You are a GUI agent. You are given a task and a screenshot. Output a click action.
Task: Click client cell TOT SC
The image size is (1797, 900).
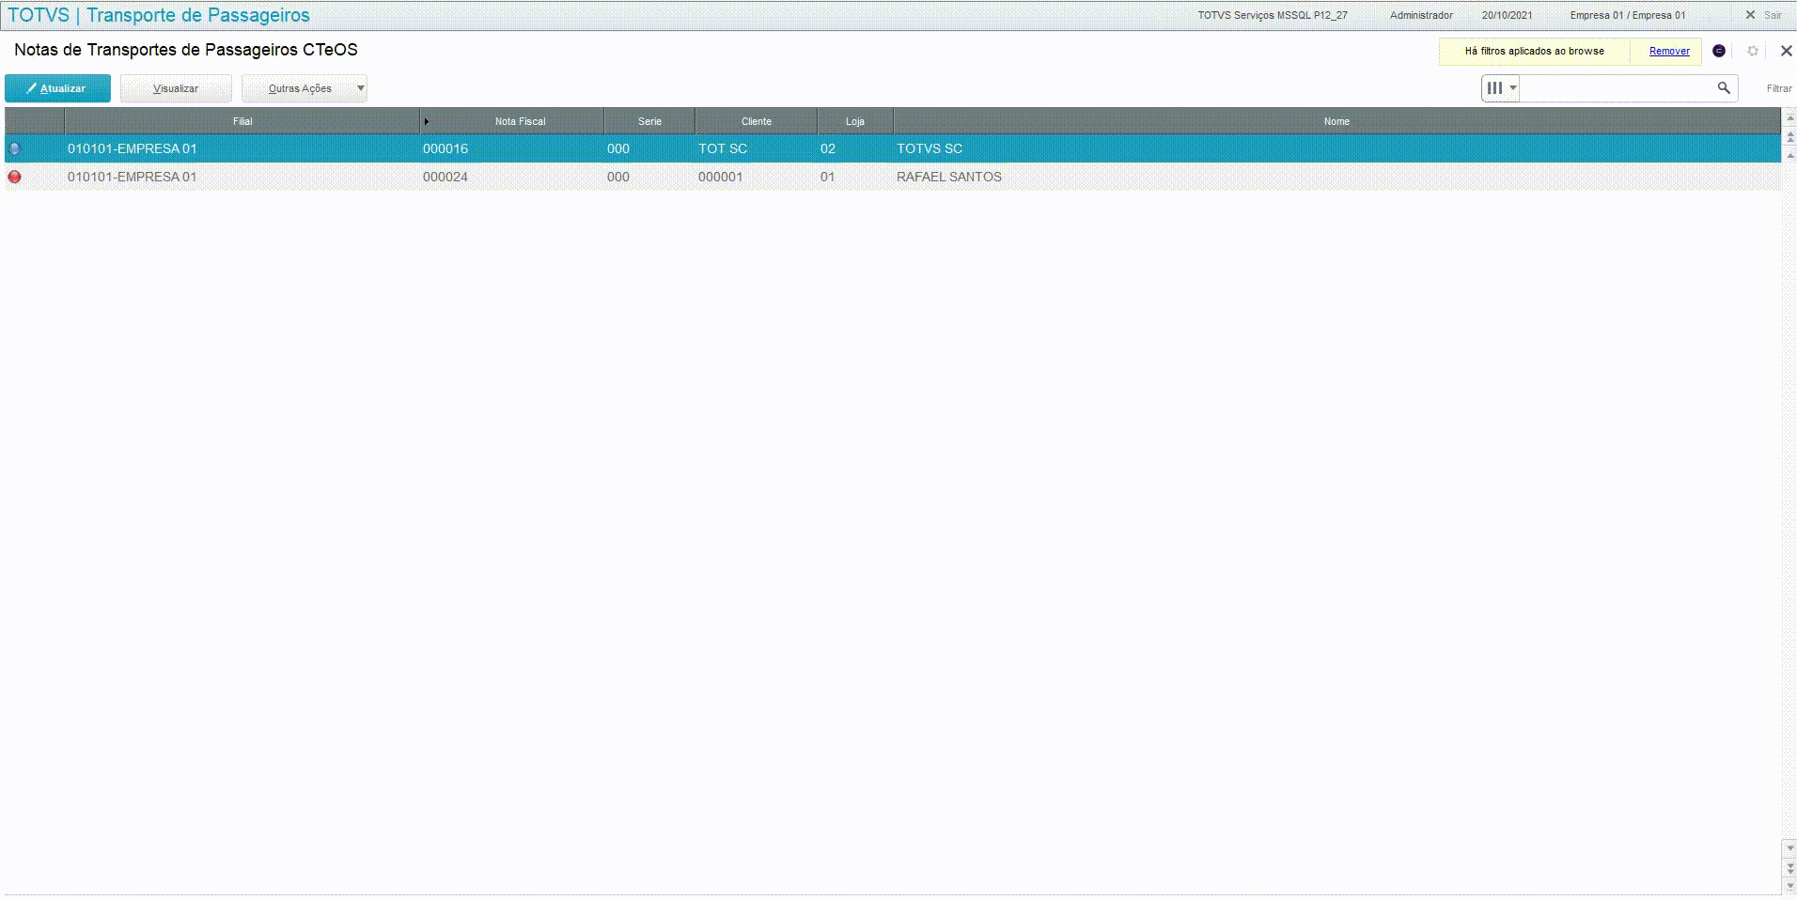(757, 148)
